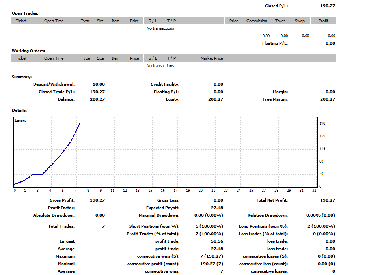
Task: Click the Total Trades value 7
Action: [103, 226]
